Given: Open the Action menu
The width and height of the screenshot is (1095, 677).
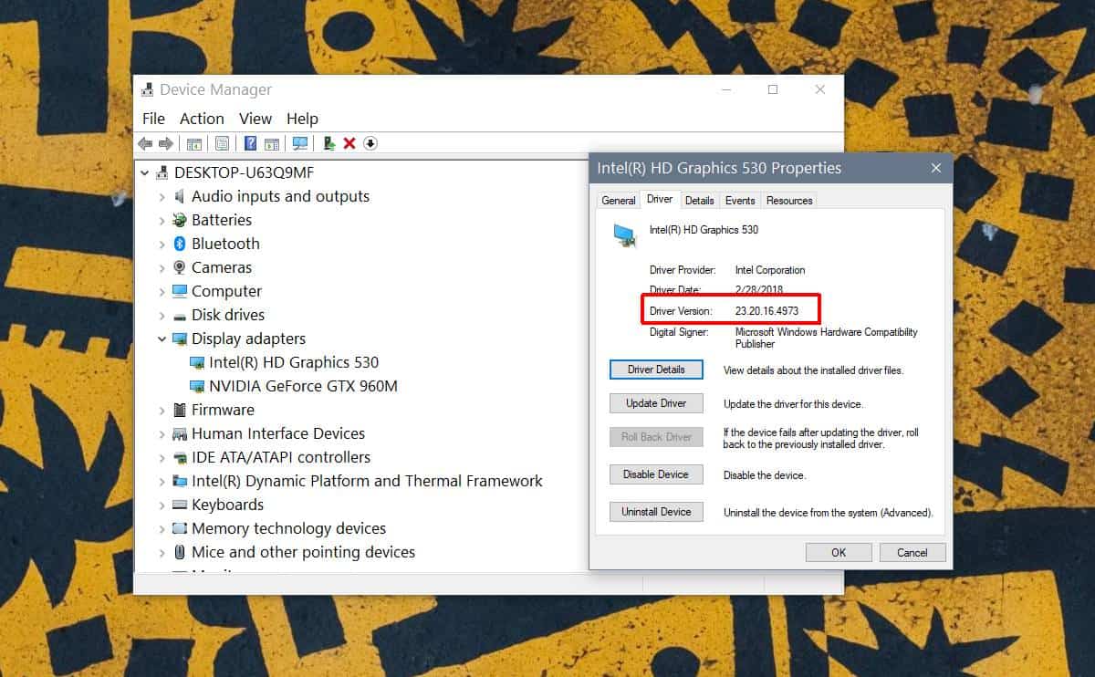Looking at the screenshot, I should (202, 119).
